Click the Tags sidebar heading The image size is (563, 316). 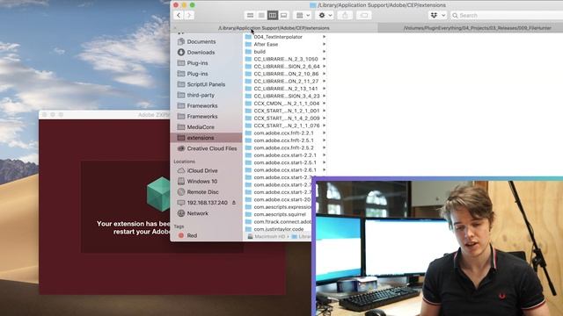[x=179, y=226]
